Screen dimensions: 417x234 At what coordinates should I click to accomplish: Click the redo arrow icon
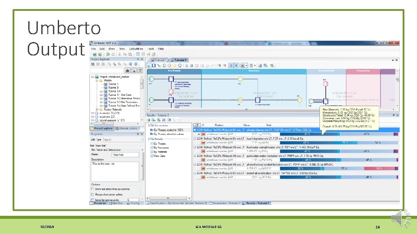113,54
